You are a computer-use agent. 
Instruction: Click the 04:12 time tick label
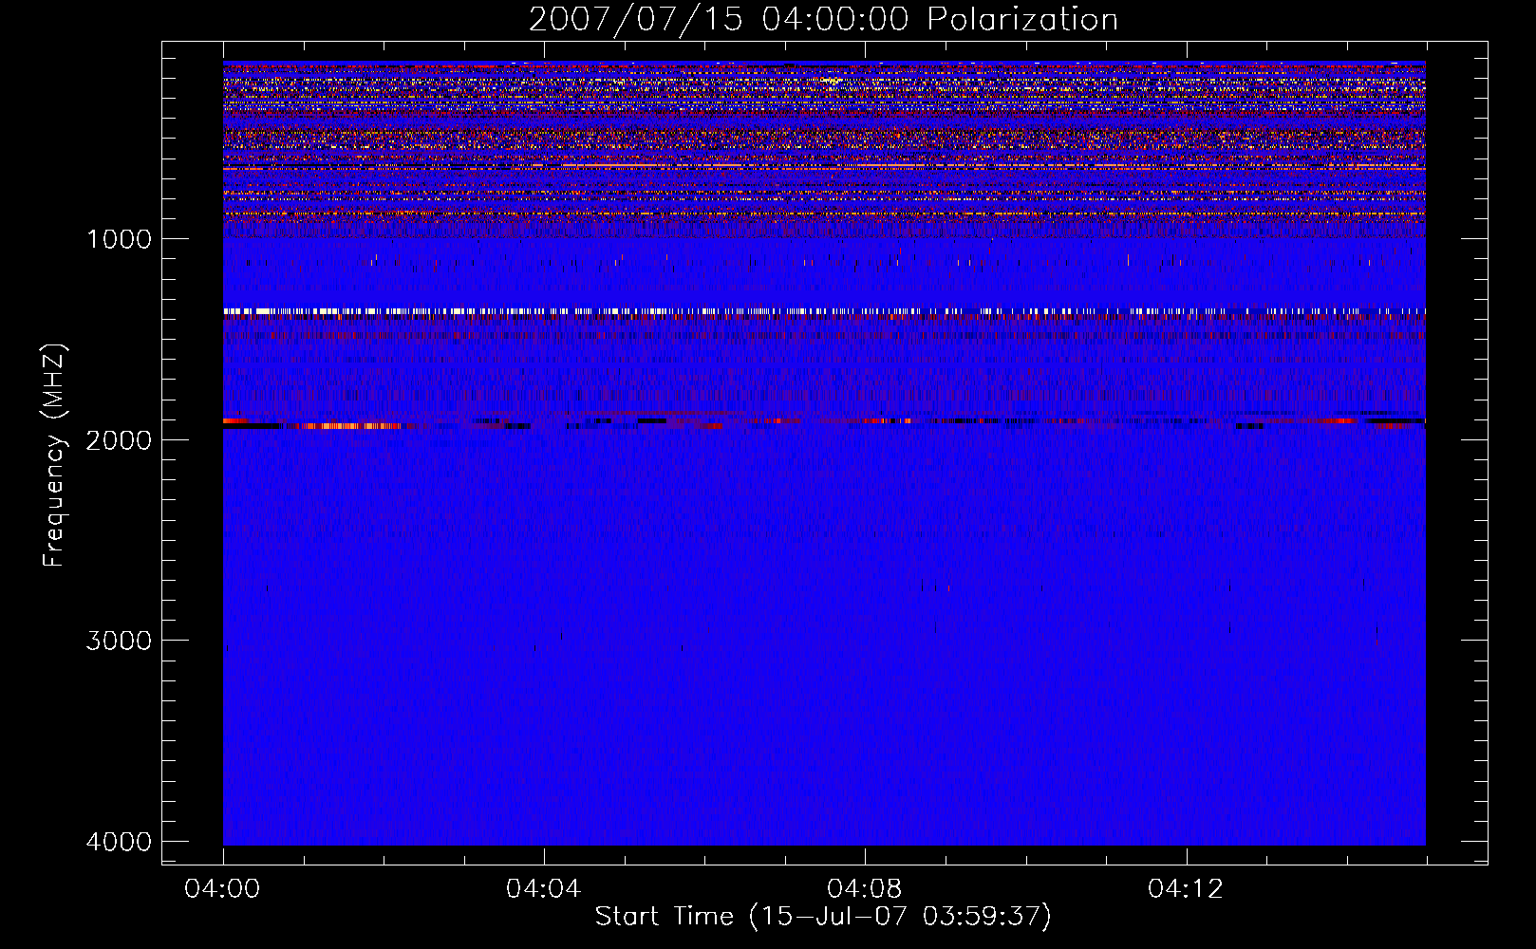pyautogui.click(x=1185, y=889)
